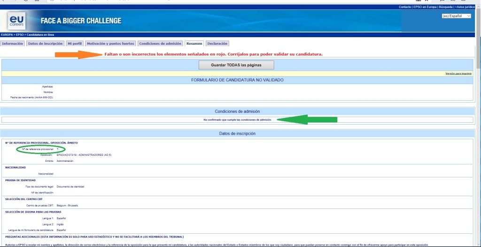Click the EPSO breadcrumb link
Screen dimensions: 481x247
pyautogui.click(x=19, y=35)
